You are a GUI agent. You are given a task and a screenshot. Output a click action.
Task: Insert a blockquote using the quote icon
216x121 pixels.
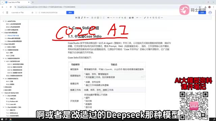[108, 18]
